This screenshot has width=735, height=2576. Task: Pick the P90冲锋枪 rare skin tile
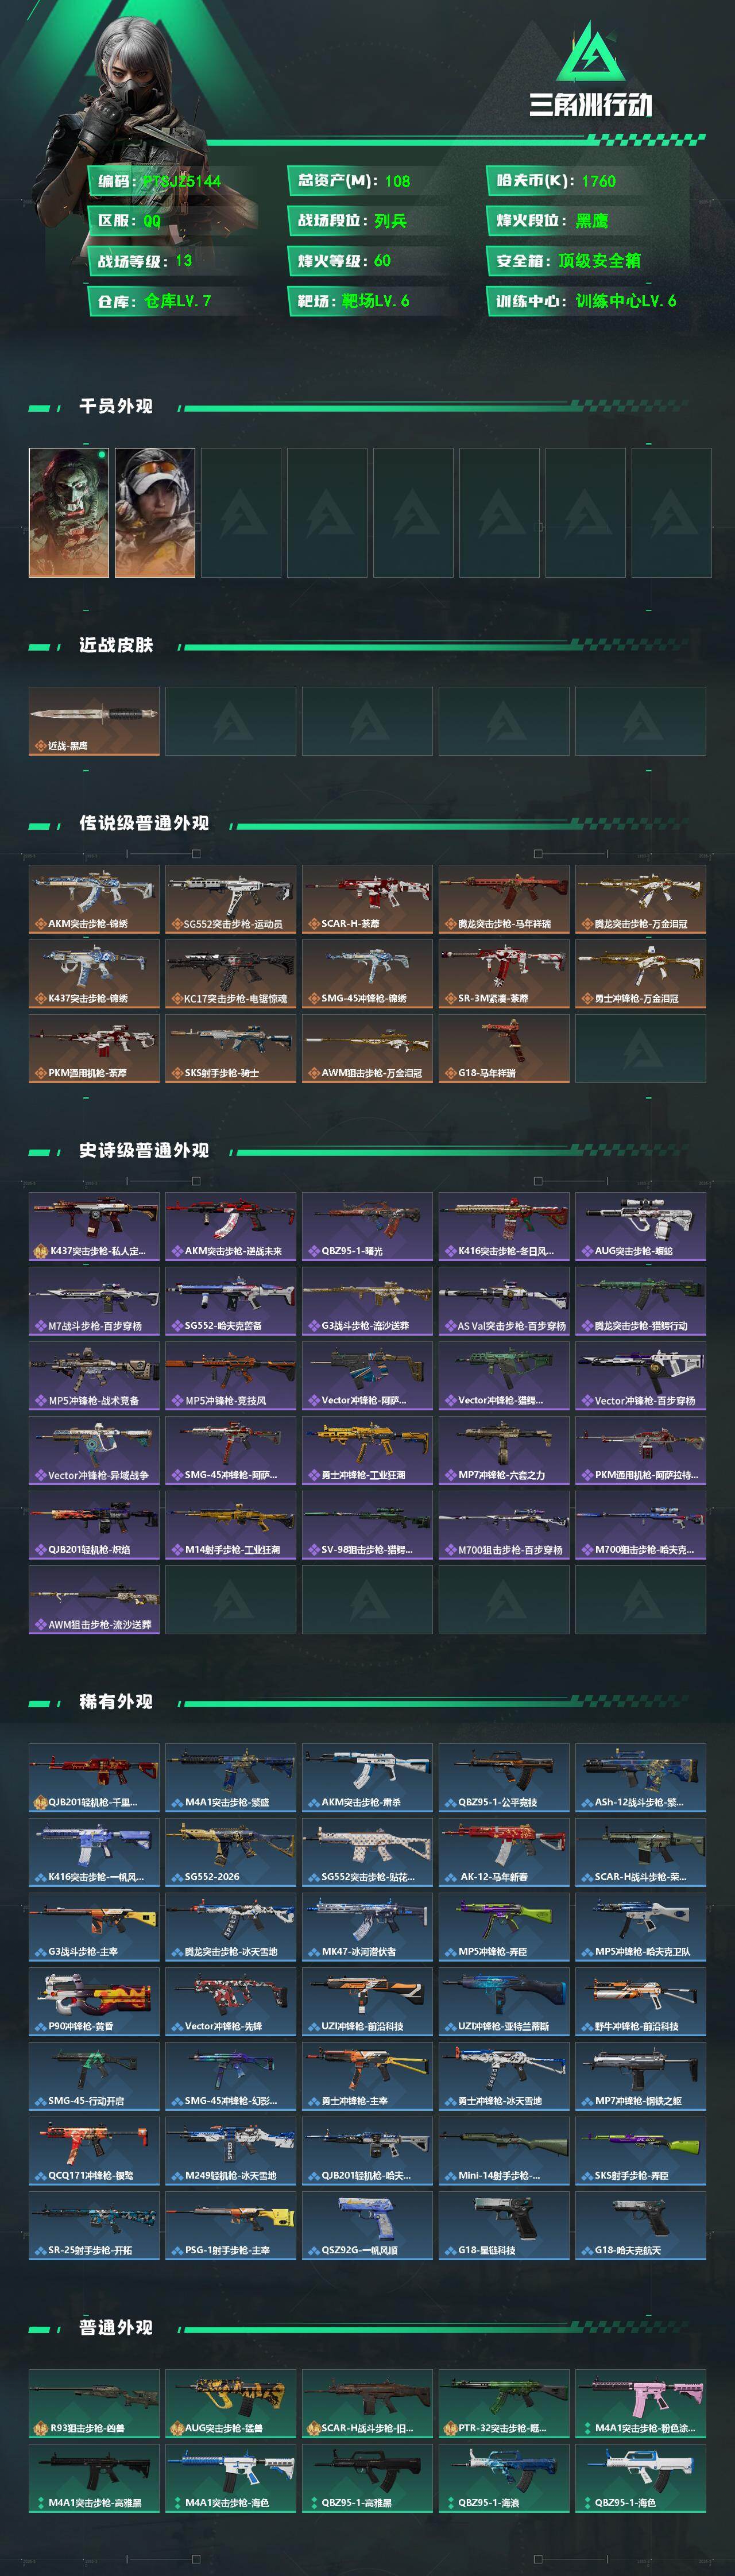click(x=94, y=2001)
